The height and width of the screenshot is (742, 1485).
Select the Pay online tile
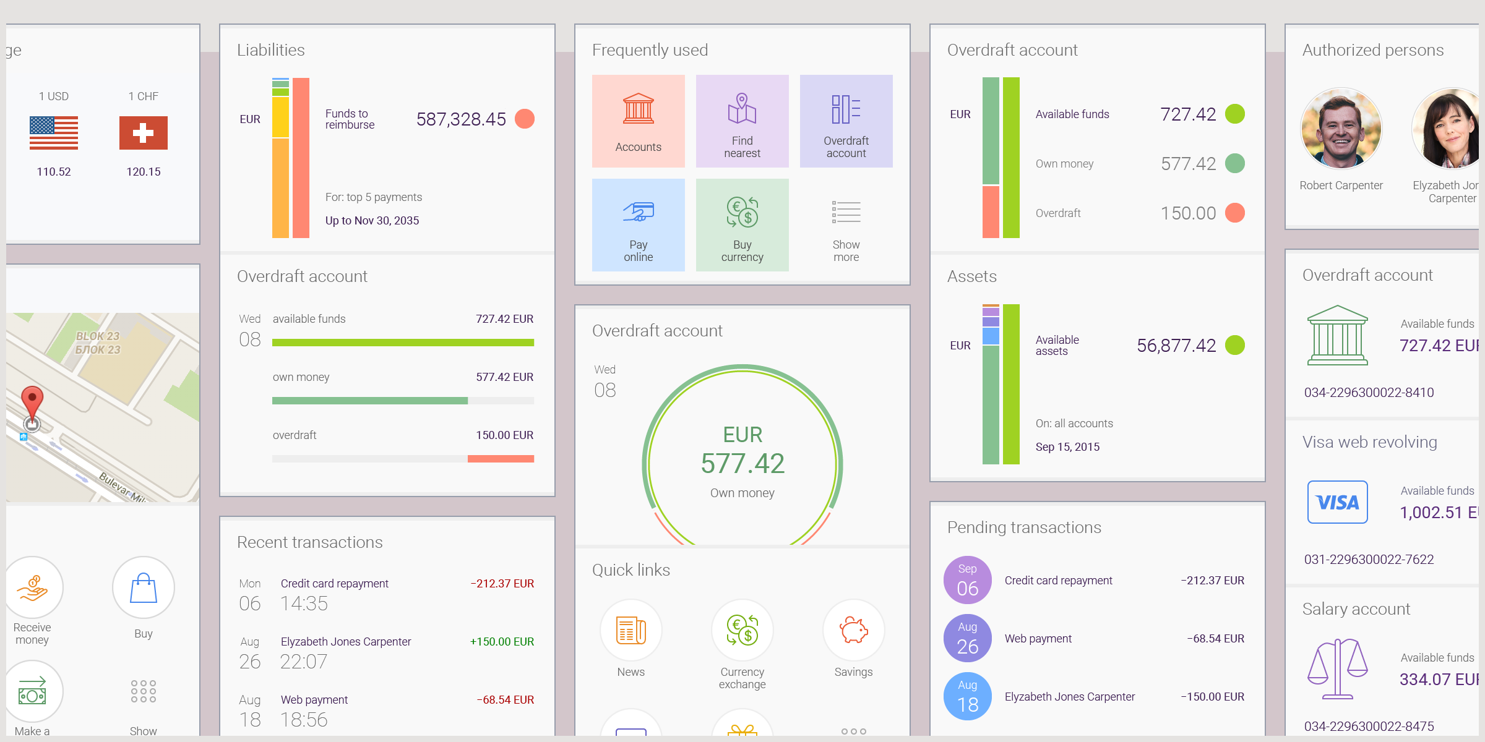[638, 225]
